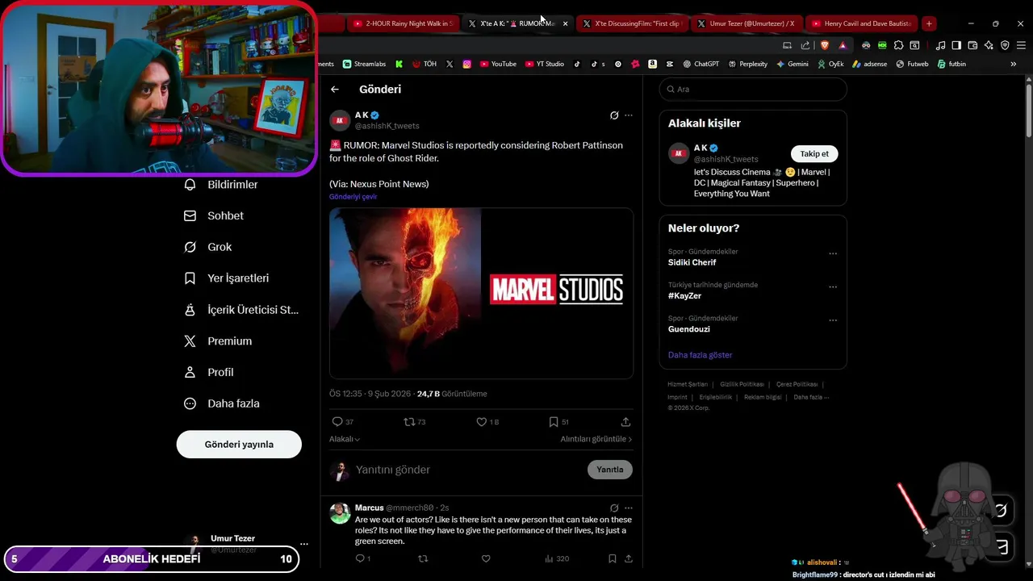This screenshot has height=581, width=1033.
Task: Open options for Guendouzi trend
Action: [x=833, y=320]
